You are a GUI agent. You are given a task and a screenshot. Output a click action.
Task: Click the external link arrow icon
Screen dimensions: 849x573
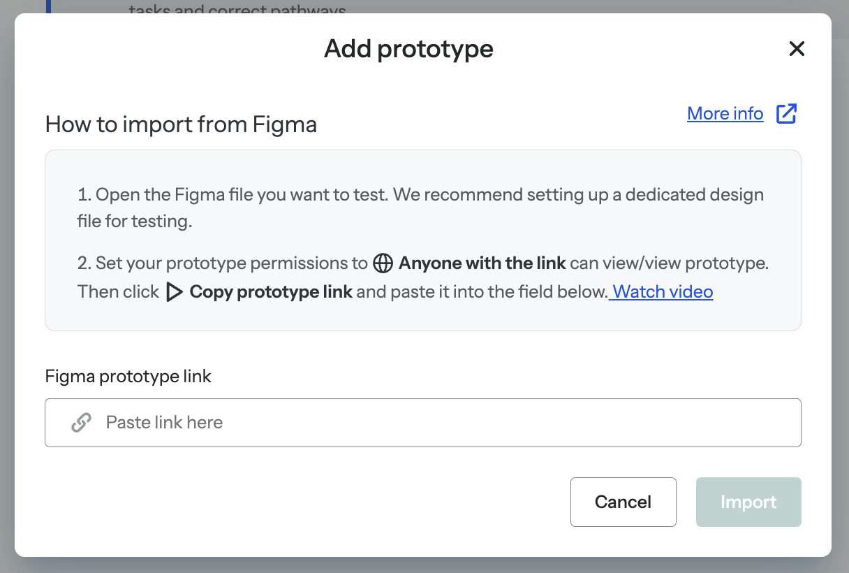click(787, 113)
